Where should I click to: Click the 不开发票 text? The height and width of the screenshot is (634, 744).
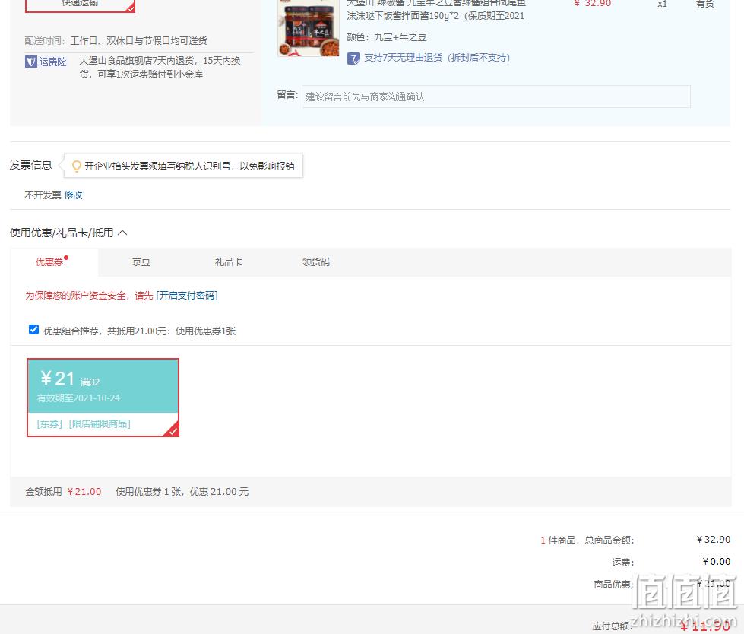43,195
